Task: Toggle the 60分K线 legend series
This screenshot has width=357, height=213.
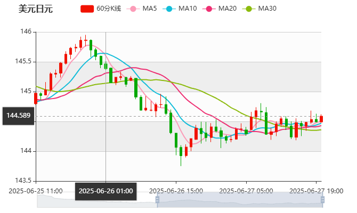Action: point(101,9)
